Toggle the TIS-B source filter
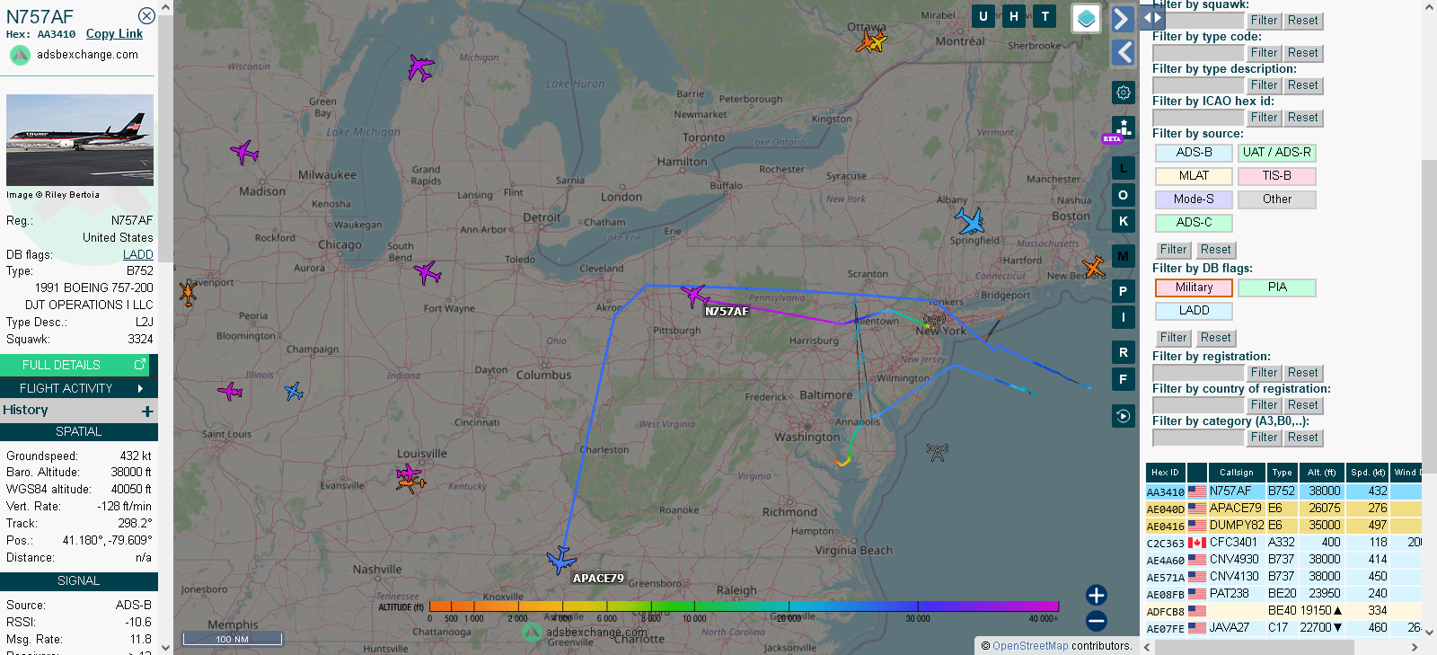Image resolution: width=1437 pixels, height=655 pixels. pos(1276,176)
